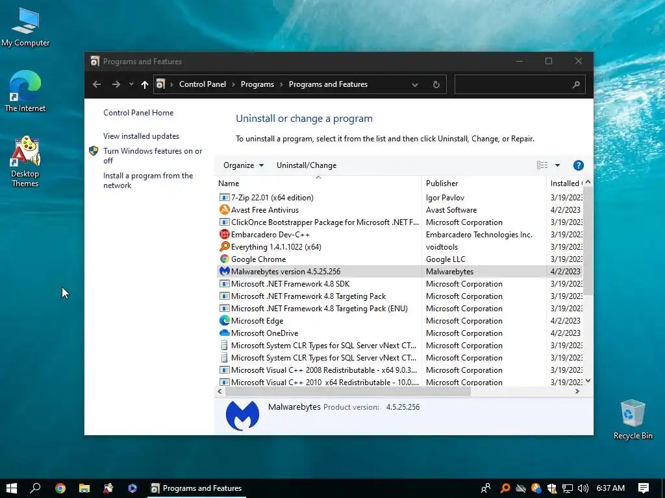Open the Recycle Bin icon
The image size is (665, 498).
[633, 420]
